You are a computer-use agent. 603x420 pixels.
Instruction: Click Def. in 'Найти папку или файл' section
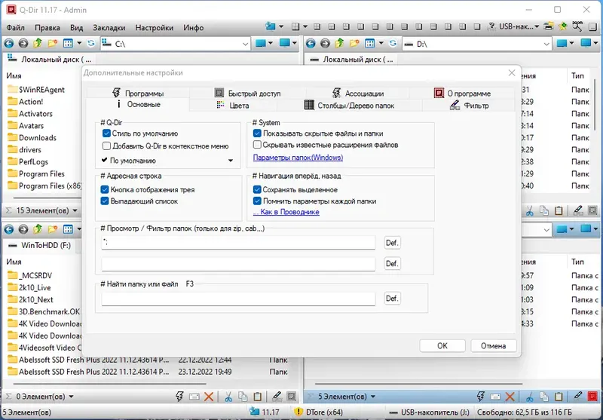(x=392, y=299)
